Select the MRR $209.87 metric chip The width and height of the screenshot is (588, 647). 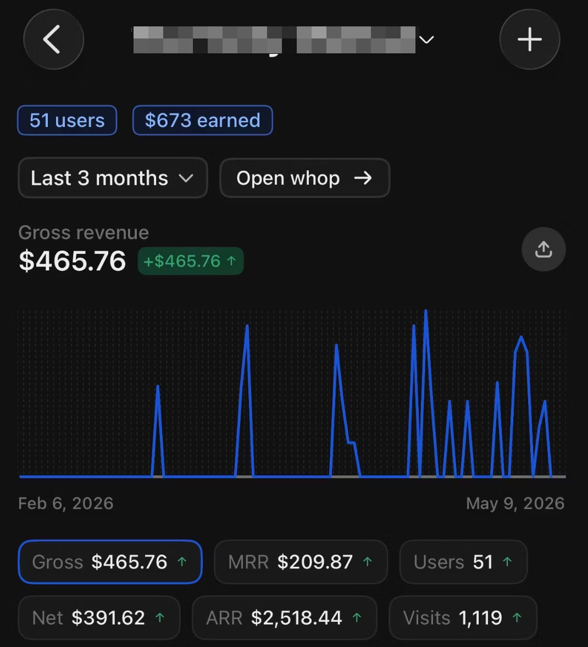[x=301, y=562]
